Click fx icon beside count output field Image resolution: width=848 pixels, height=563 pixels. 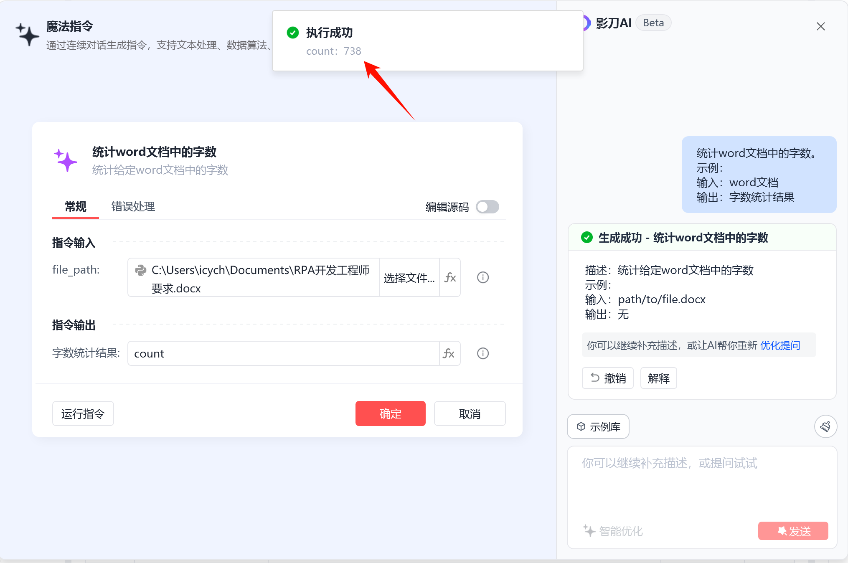tap(449, 354)
